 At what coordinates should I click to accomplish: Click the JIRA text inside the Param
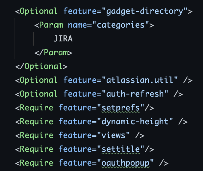(x=63, y=38)
